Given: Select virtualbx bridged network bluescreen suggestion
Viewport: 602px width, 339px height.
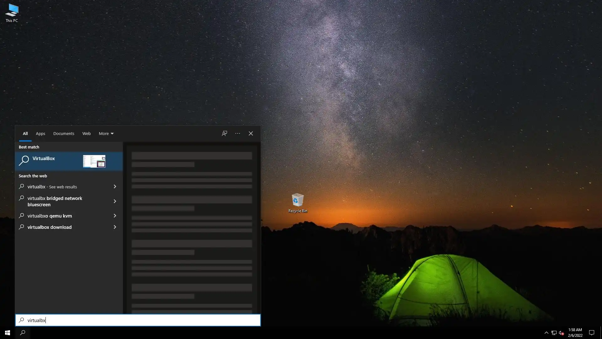Looking at the screenshot, I should 55,201.
